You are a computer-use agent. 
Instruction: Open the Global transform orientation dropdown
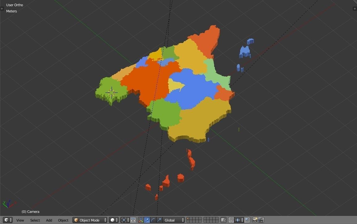click(x=173, y=220)
